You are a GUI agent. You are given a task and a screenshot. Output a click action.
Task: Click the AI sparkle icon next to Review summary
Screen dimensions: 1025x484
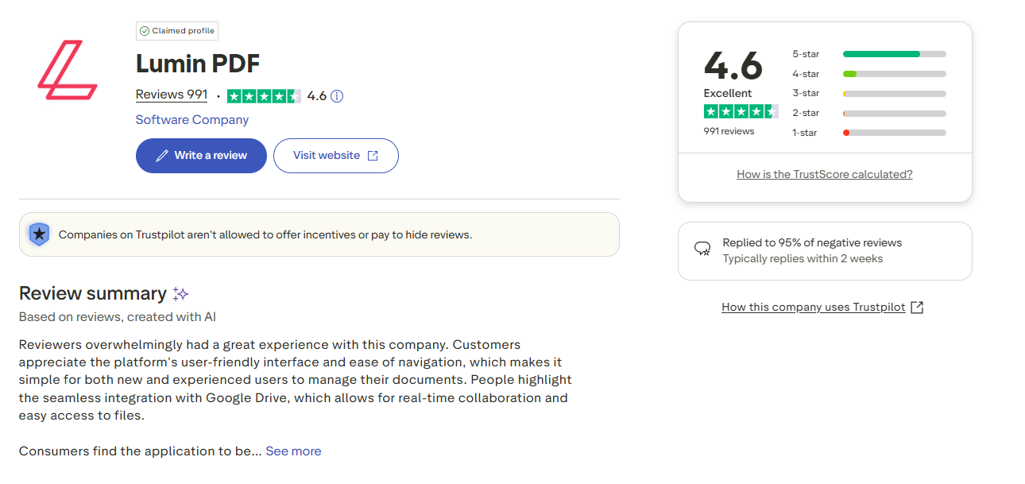[180, 293]
